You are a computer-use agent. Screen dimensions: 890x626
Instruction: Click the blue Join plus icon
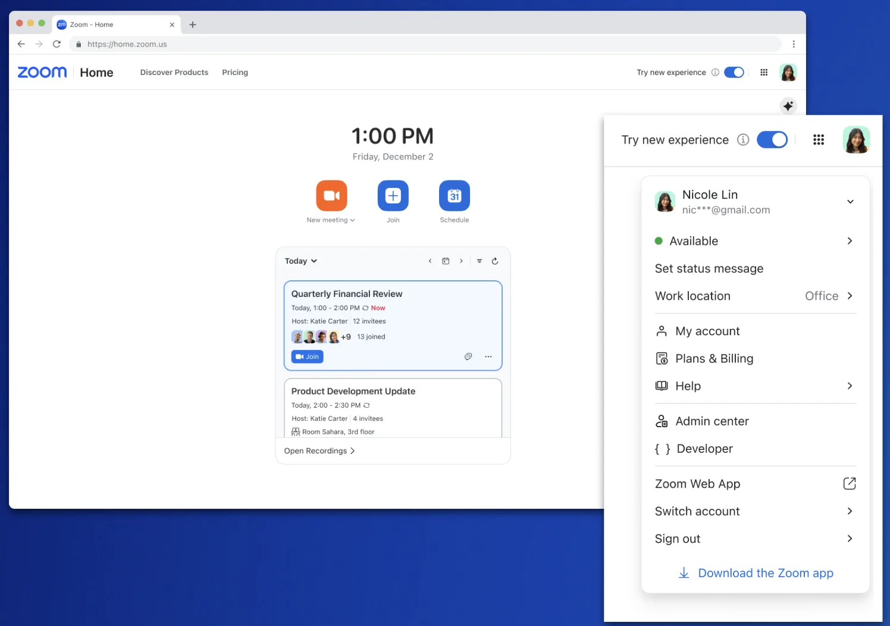pos(393,196)
